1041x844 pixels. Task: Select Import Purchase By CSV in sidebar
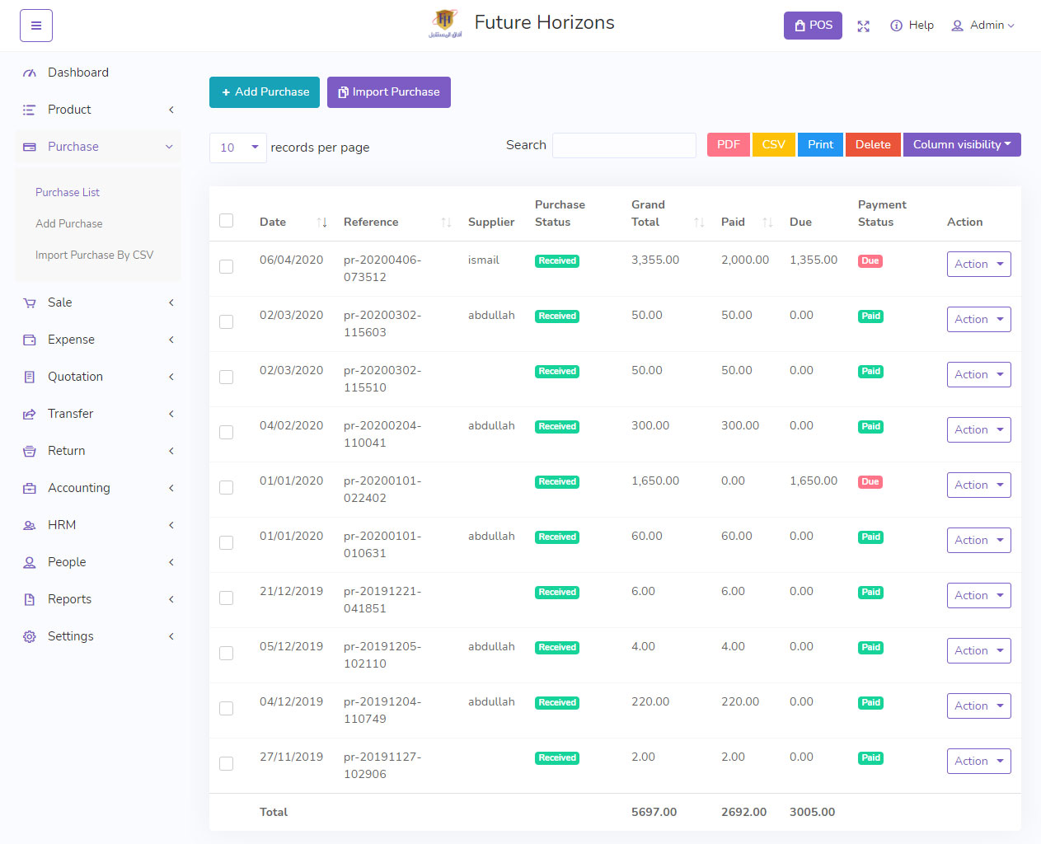coord(94,256)
